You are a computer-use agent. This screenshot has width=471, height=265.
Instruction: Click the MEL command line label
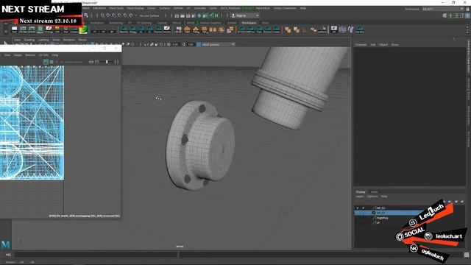click(8, 255)
